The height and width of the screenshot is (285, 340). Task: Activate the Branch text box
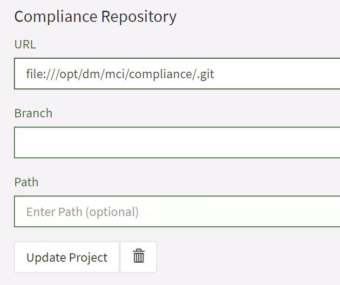(x=177, y=142)
